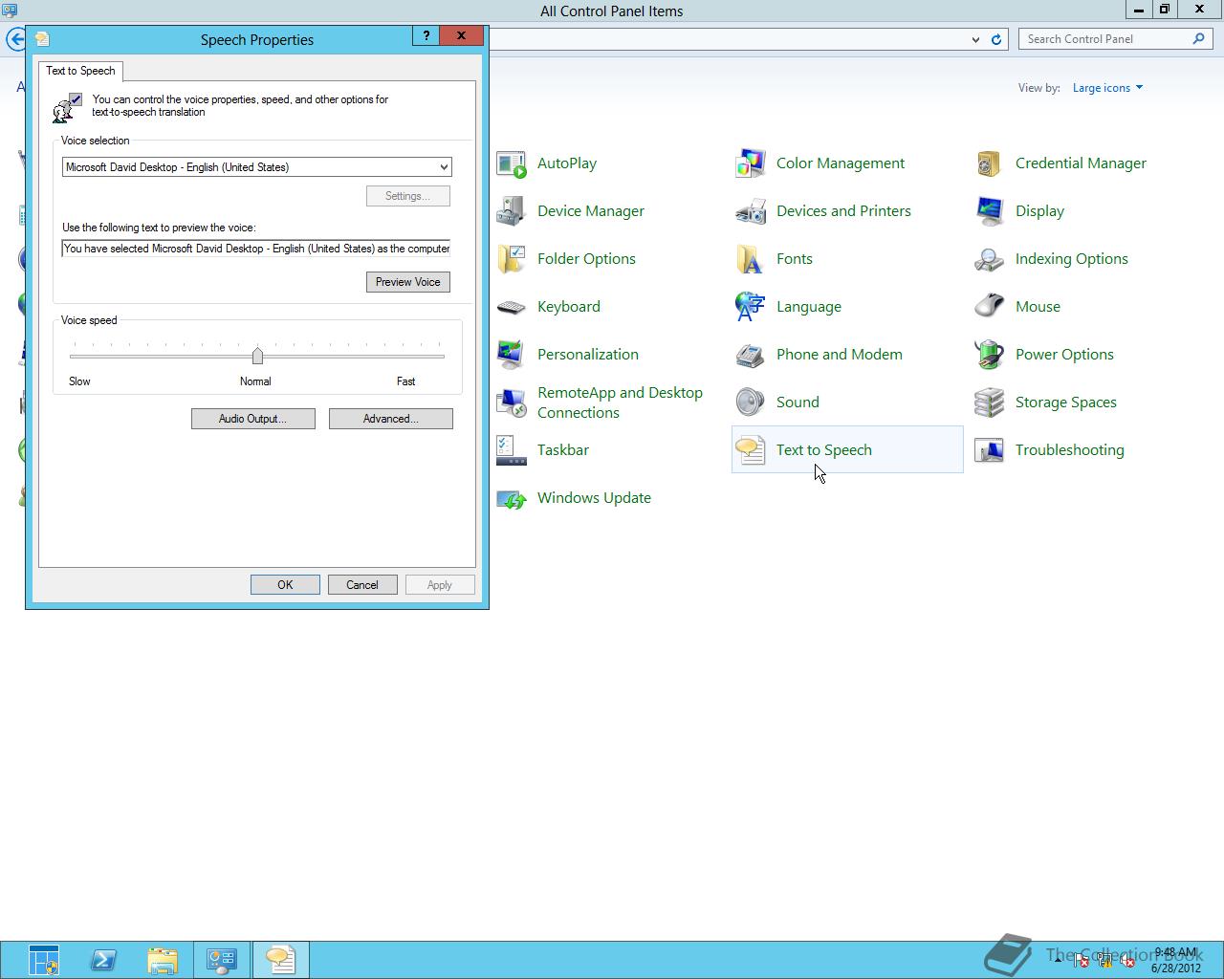
Task: Switch to the Control Panel taskbar button
Action: [222, 960]
